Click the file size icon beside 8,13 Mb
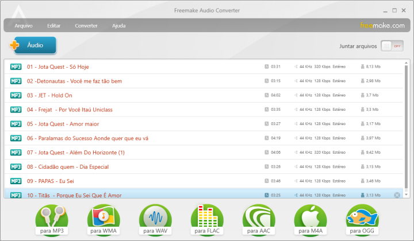 coord(362,67)
